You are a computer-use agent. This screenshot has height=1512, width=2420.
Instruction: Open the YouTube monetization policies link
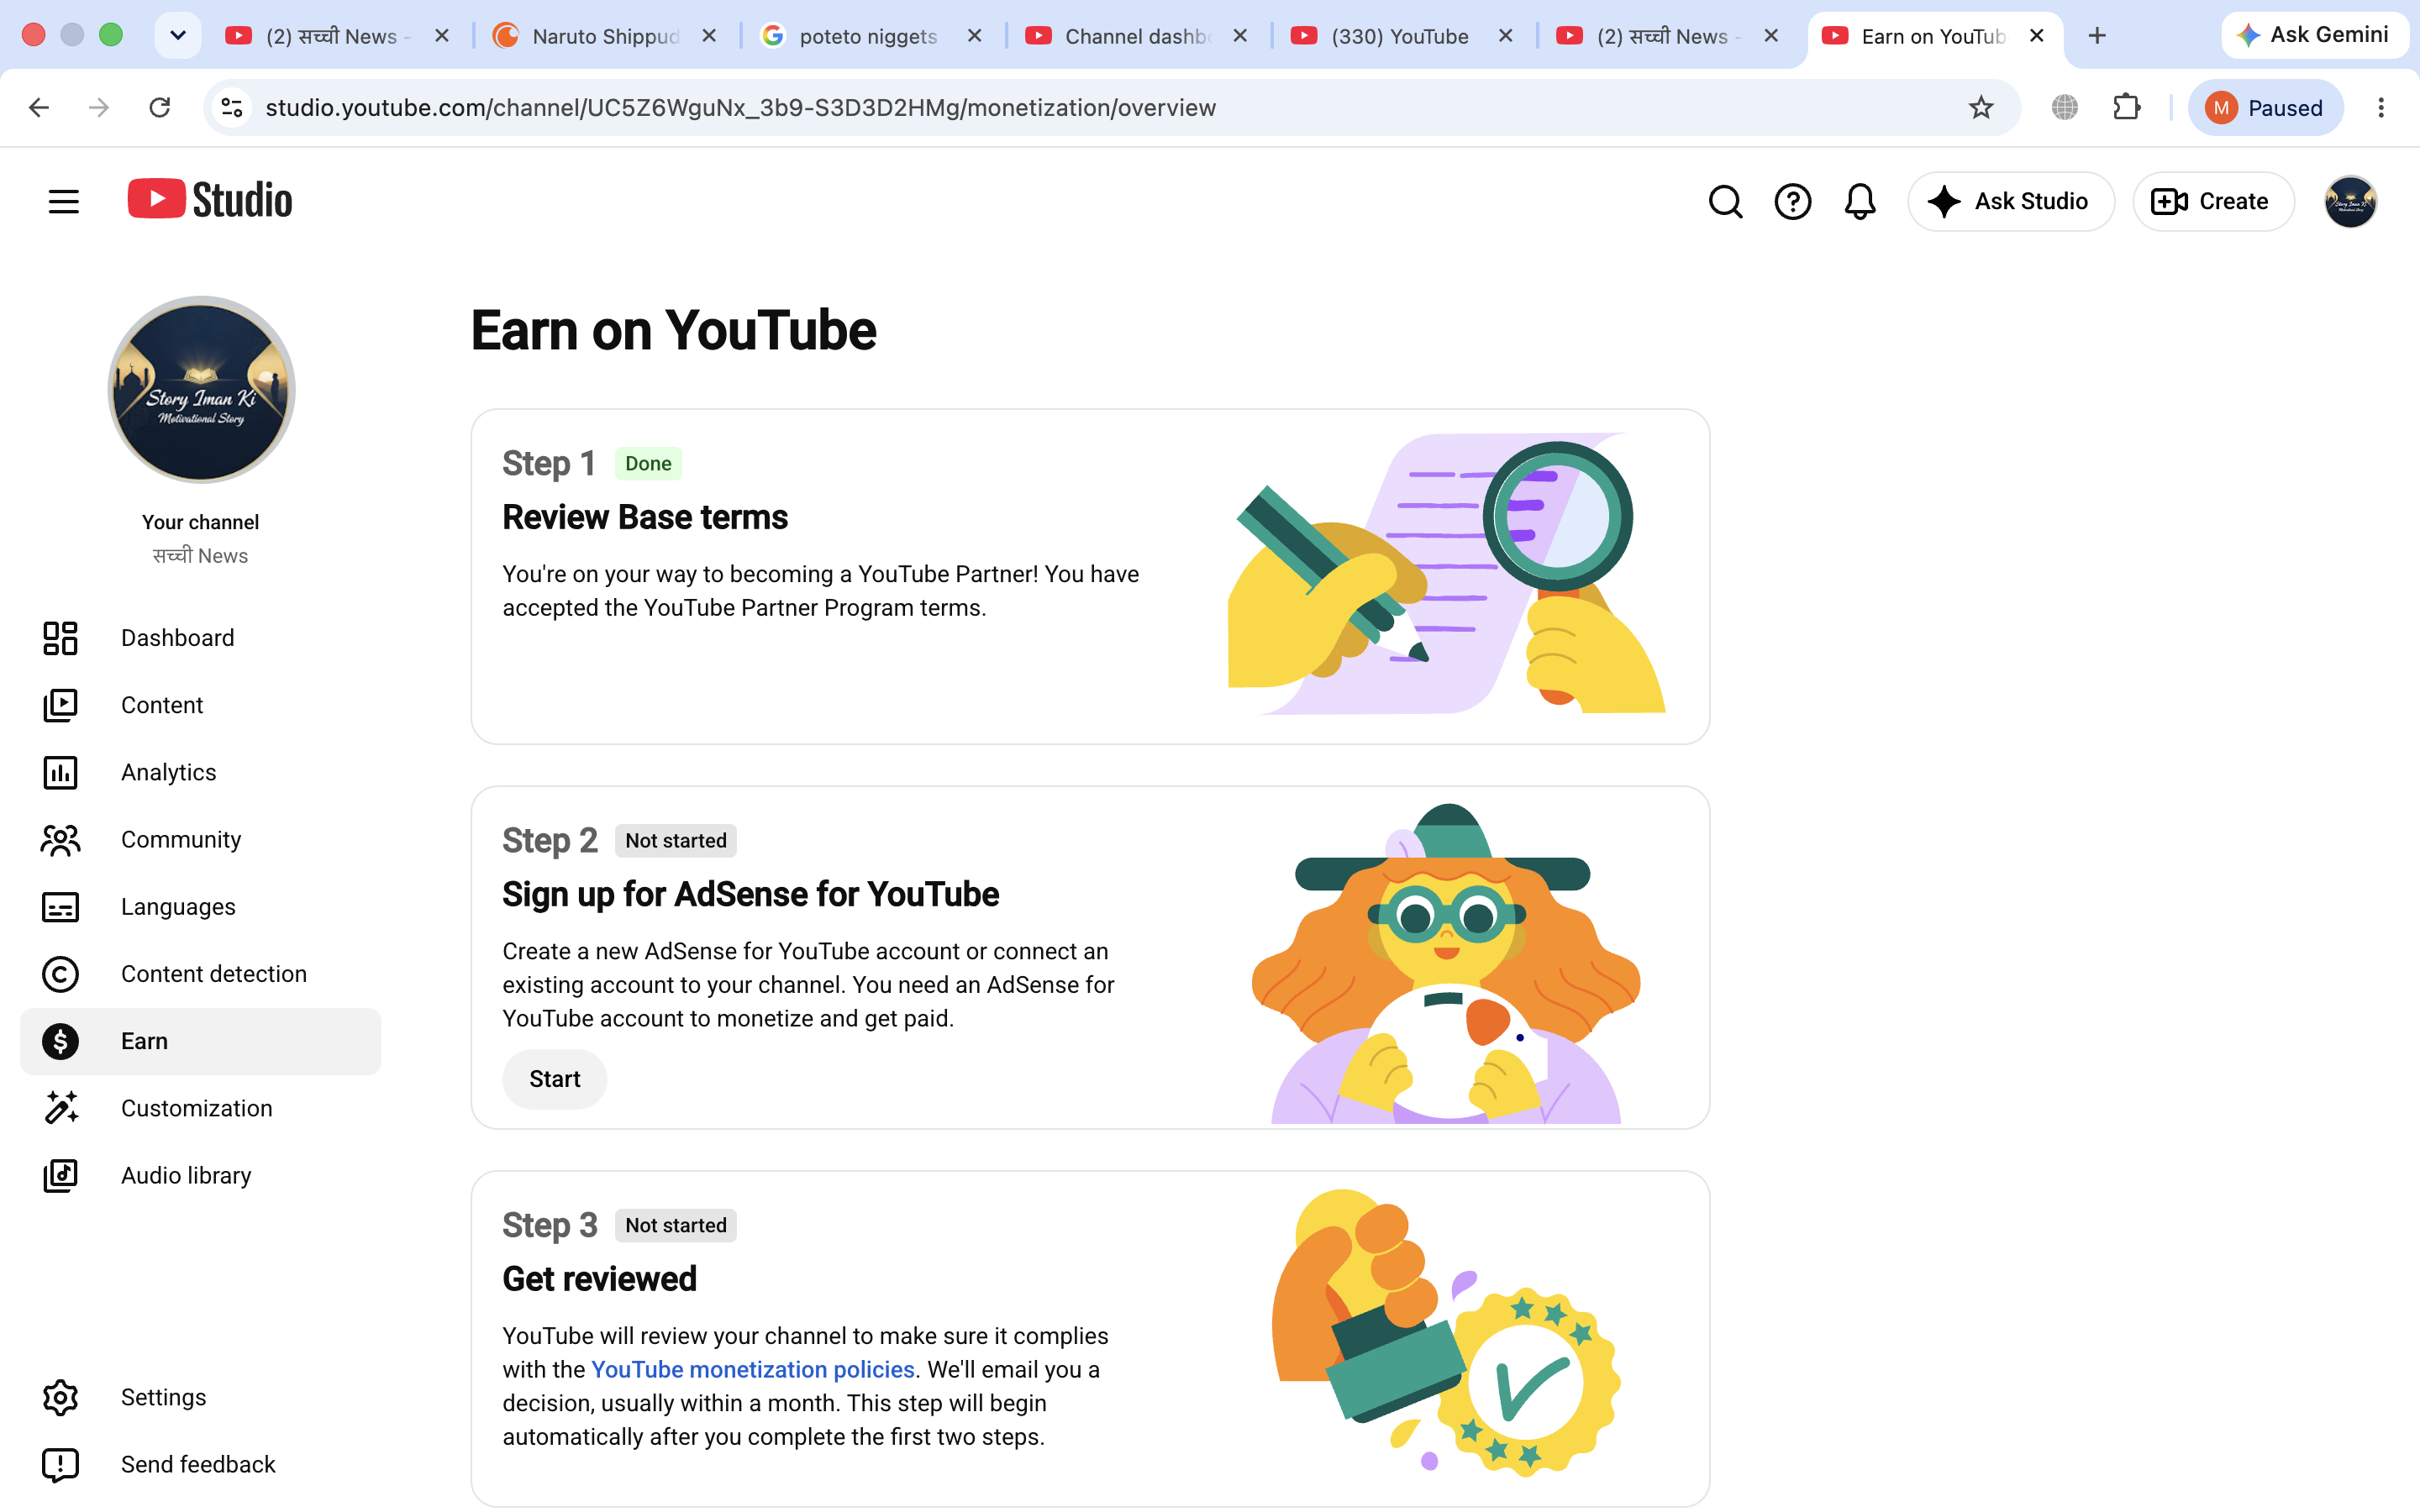click(x=753, y=1369)
